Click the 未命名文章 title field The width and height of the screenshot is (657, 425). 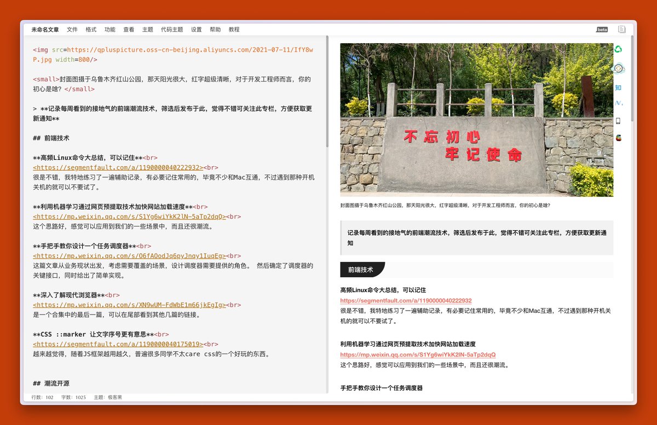click(x=45, y=30)
